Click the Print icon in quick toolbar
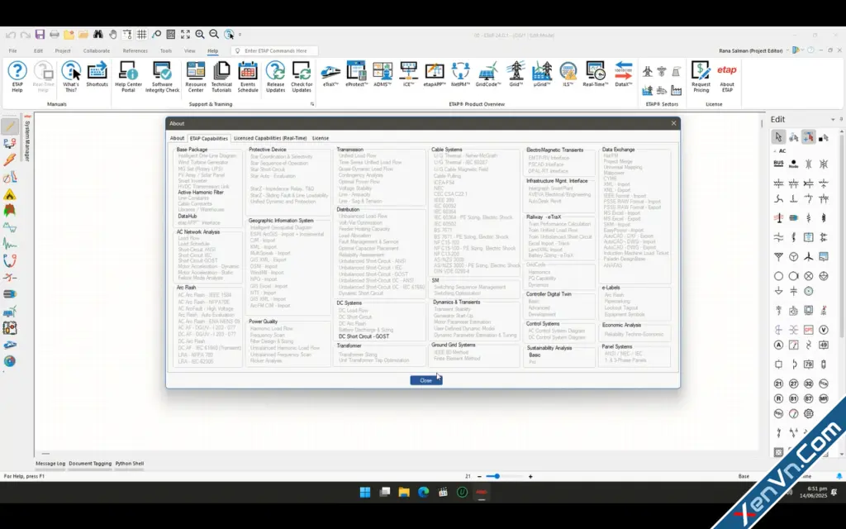The width and height of the screenshot is (846, 529). pyautogui.click(x=55, y=35)
